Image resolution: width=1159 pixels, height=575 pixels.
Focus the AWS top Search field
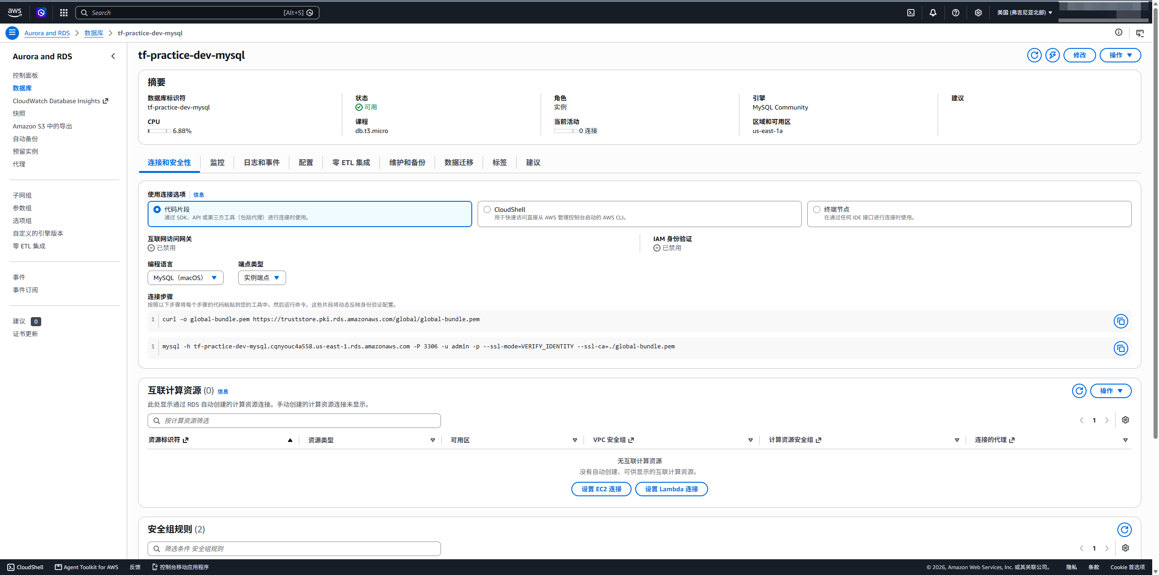(197, 13)
